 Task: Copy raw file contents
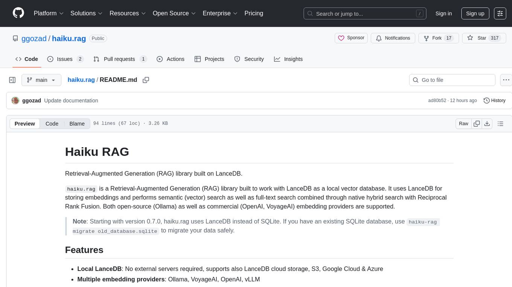[477, 124]
